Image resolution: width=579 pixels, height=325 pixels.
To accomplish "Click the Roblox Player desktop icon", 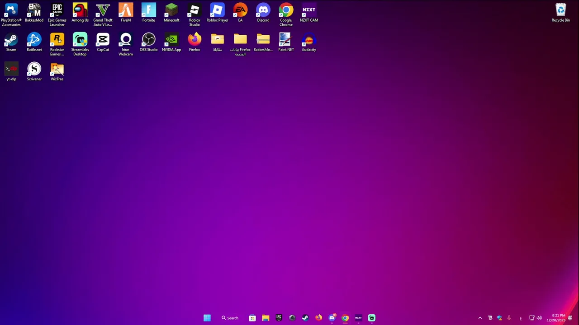I will coord(217,13).
